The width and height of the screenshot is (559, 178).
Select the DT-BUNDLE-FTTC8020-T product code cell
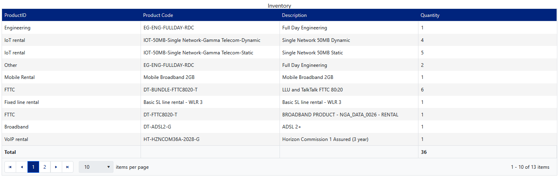click(170, 90)
